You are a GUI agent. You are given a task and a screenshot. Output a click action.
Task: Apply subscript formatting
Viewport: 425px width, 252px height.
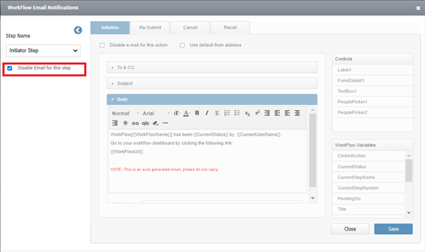(x=247, y=113)
